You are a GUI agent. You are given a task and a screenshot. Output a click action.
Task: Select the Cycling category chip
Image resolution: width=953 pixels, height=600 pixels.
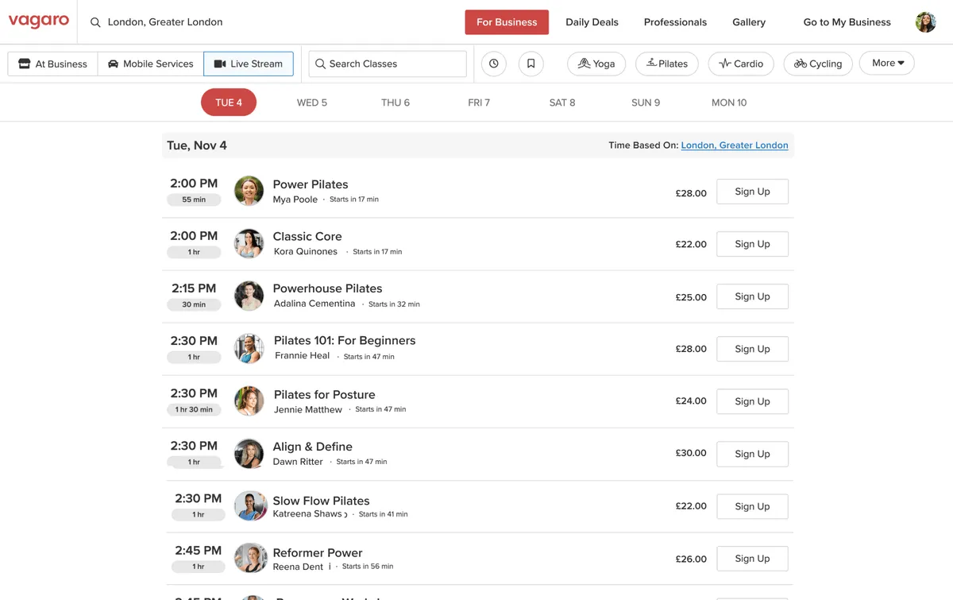click(x=818, y=64)
